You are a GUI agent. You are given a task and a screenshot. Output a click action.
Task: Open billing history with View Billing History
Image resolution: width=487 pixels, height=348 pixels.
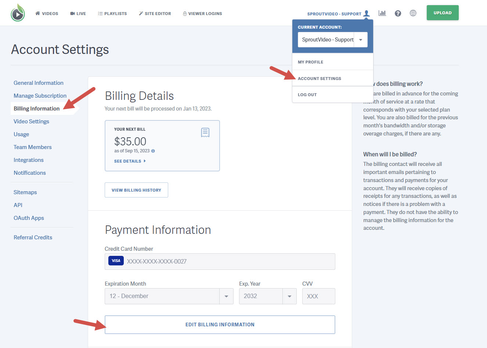click(x=136, y=190)
